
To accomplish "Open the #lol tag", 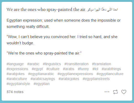I will [95, 69].
